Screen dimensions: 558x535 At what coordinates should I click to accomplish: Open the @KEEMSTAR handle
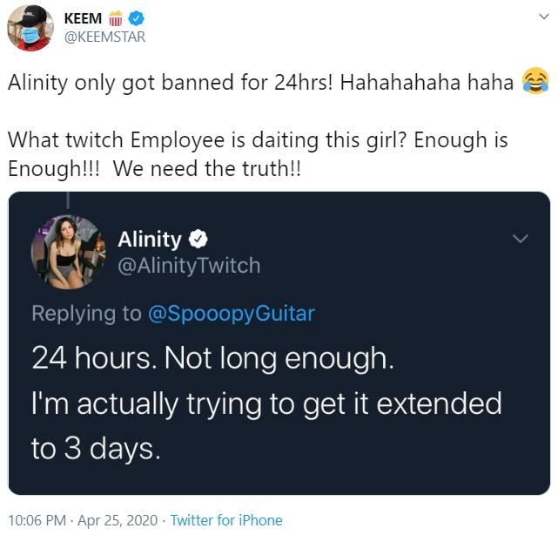[104, 37]
